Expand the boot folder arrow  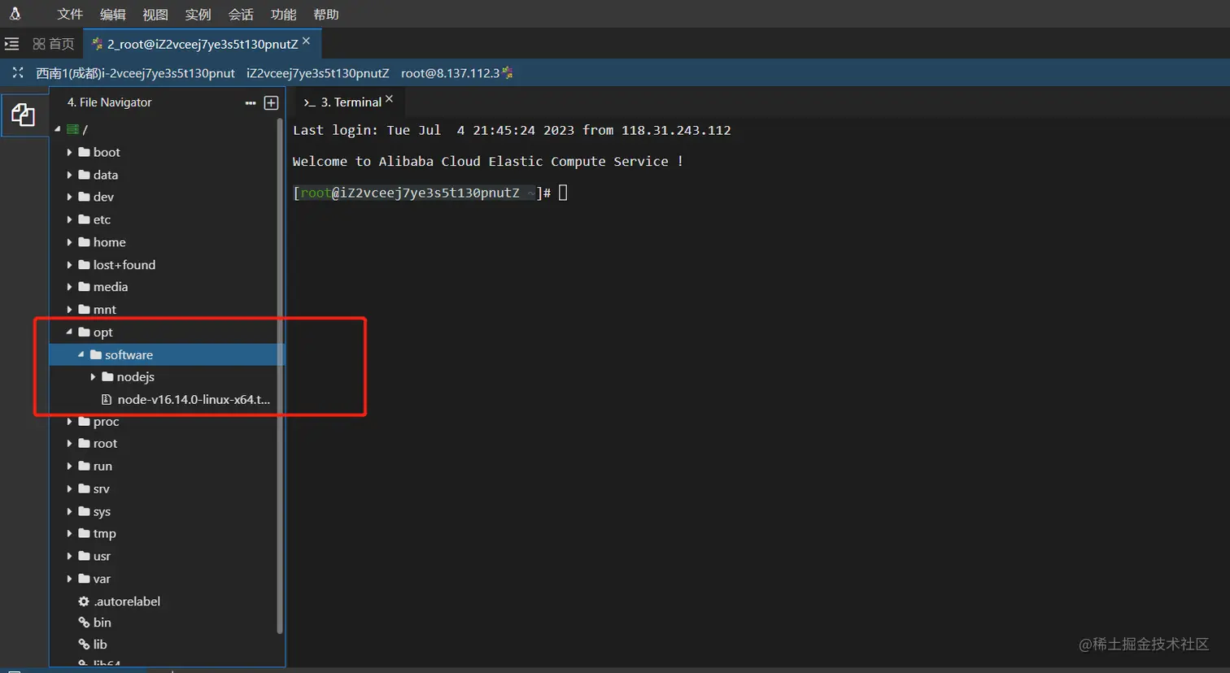coord(69,152)
